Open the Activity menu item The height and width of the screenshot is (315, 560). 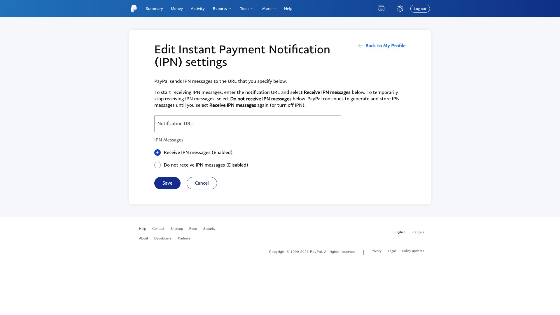[198, 9]
